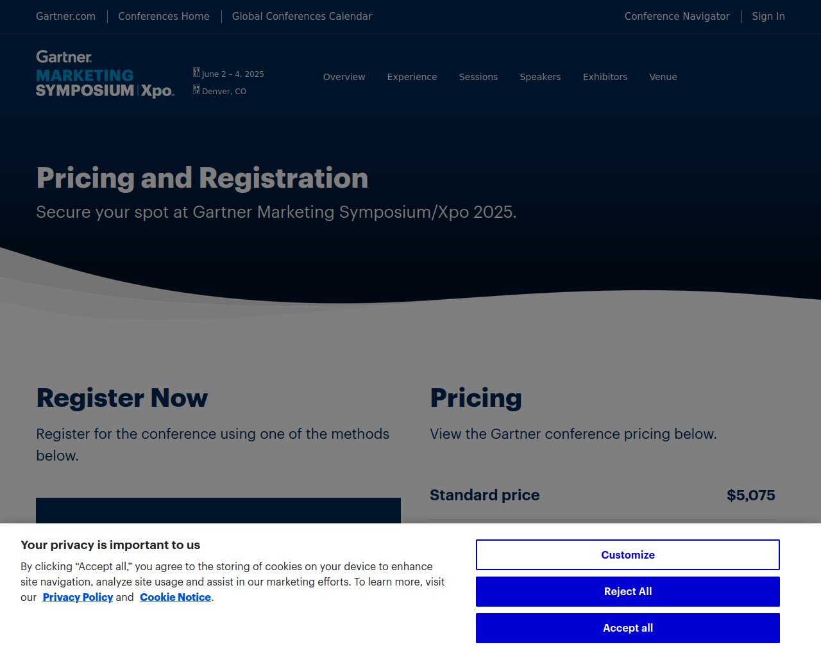Screen dimensions: 821x656
Task: Open the Experience menu item
Action: pos(412,77)
